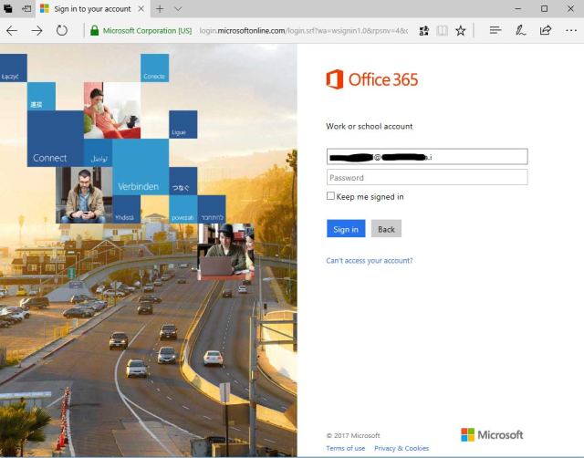
Task: Open Settings and more ellipsis menu
Action: tap(571, 30)
